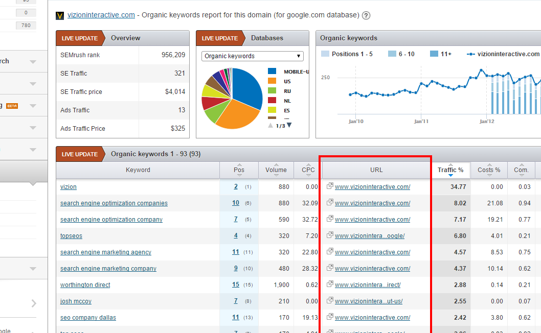Screen dimensions: 541x333
Task: Click the 'search engine optimization companies' keyword link
Action: pos(114,203)
